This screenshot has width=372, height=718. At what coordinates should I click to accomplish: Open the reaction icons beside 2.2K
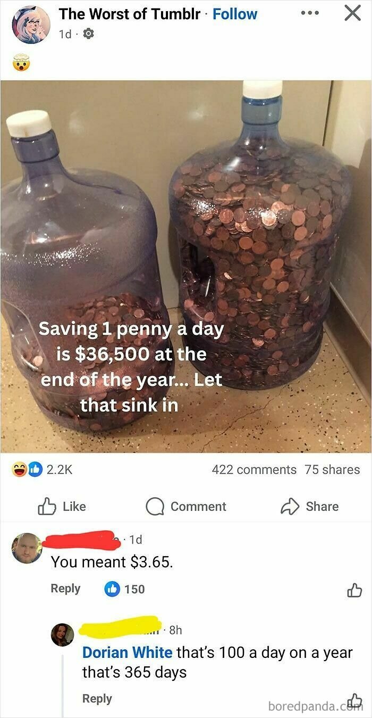click(27, 469)
